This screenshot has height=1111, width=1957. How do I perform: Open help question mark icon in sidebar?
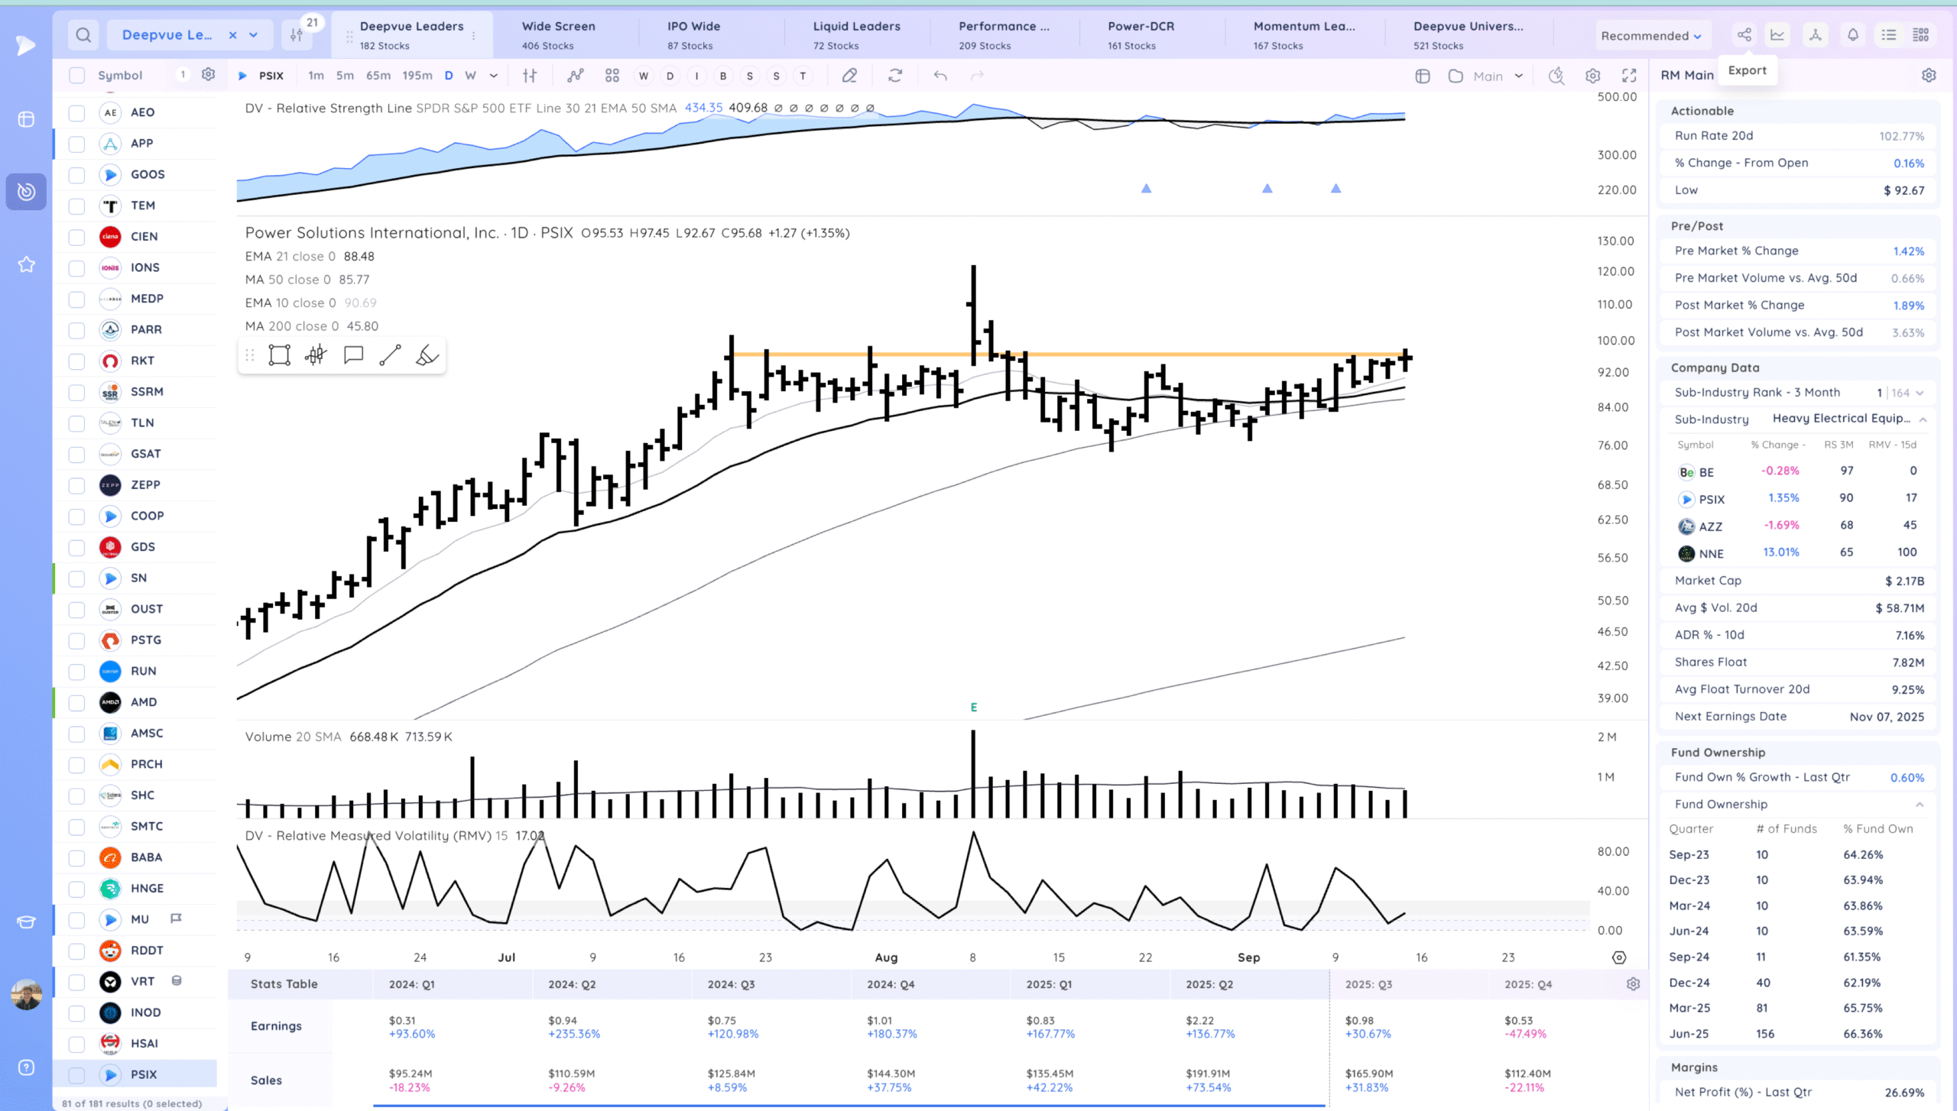point(26,1067)
